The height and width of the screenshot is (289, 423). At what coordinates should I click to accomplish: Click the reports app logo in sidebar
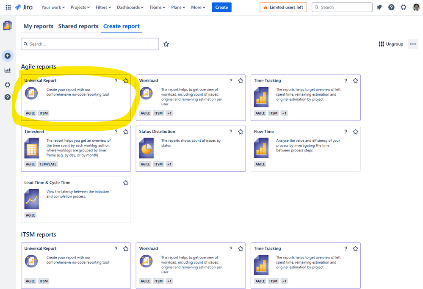tap(8, 26)
